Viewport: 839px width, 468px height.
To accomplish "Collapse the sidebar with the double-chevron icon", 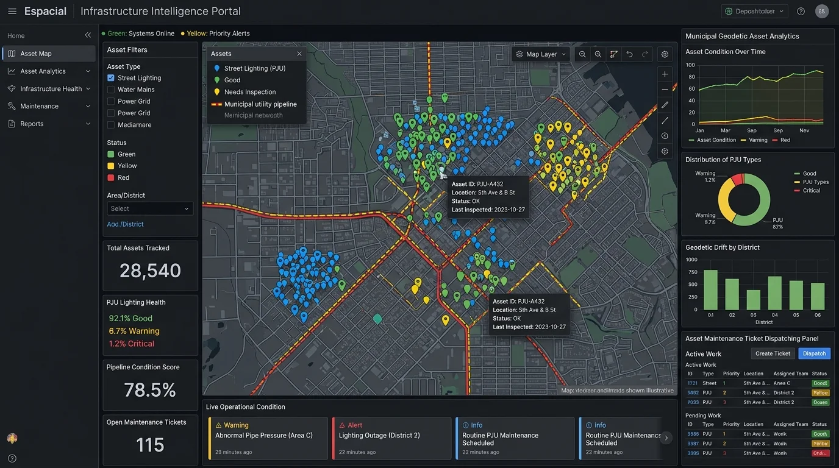I will (x=88, y=35).
